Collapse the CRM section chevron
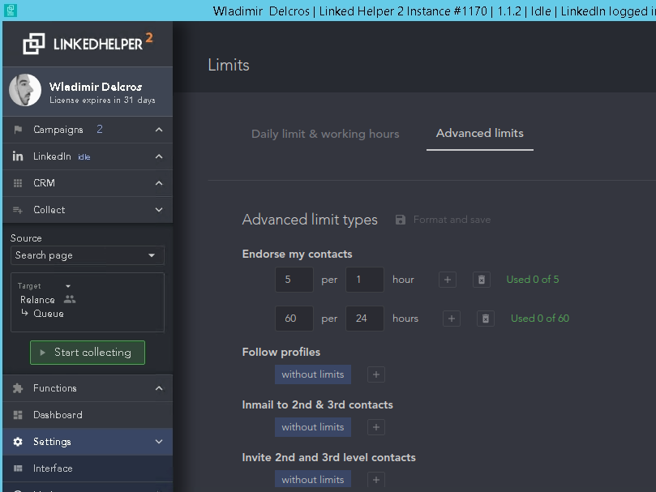This screenshot has height=492, width=656. pyautogui.click(x=159, y=183)
